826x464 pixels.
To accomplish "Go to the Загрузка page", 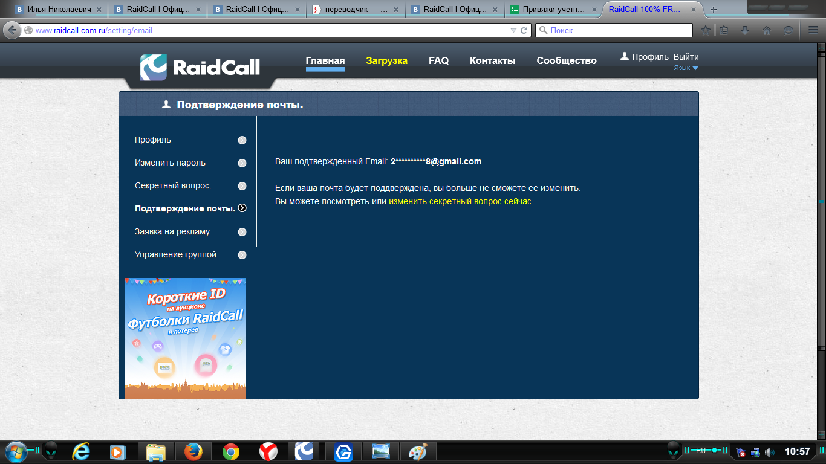I will [387, 60].
